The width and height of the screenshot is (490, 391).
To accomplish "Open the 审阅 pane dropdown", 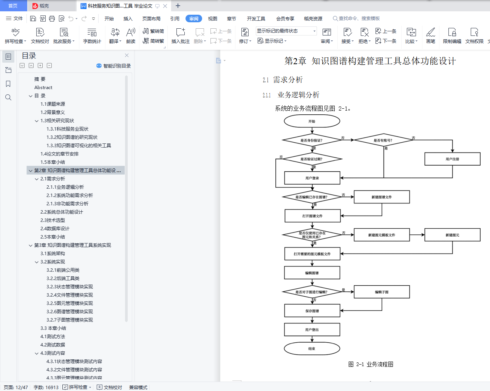I will [327, 35].
